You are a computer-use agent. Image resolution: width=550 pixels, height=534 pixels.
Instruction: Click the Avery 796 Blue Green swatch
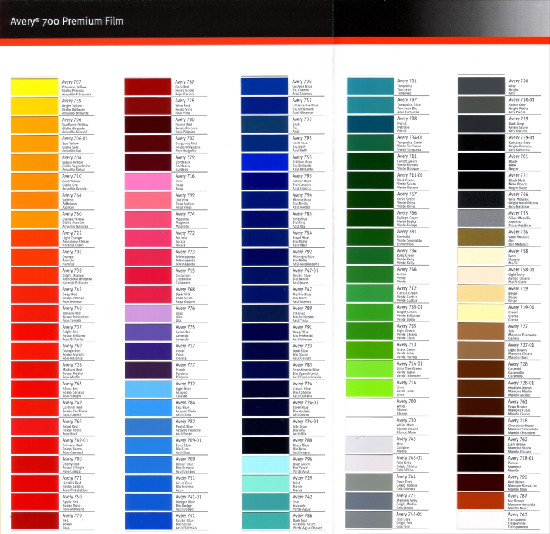click(266, 464)
